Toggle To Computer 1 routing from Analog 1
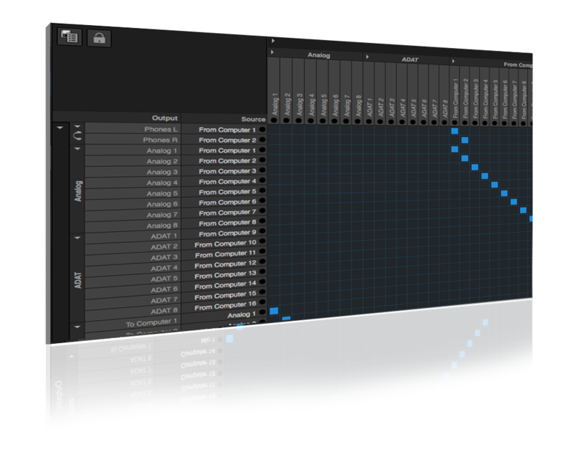 pos(274,311)
